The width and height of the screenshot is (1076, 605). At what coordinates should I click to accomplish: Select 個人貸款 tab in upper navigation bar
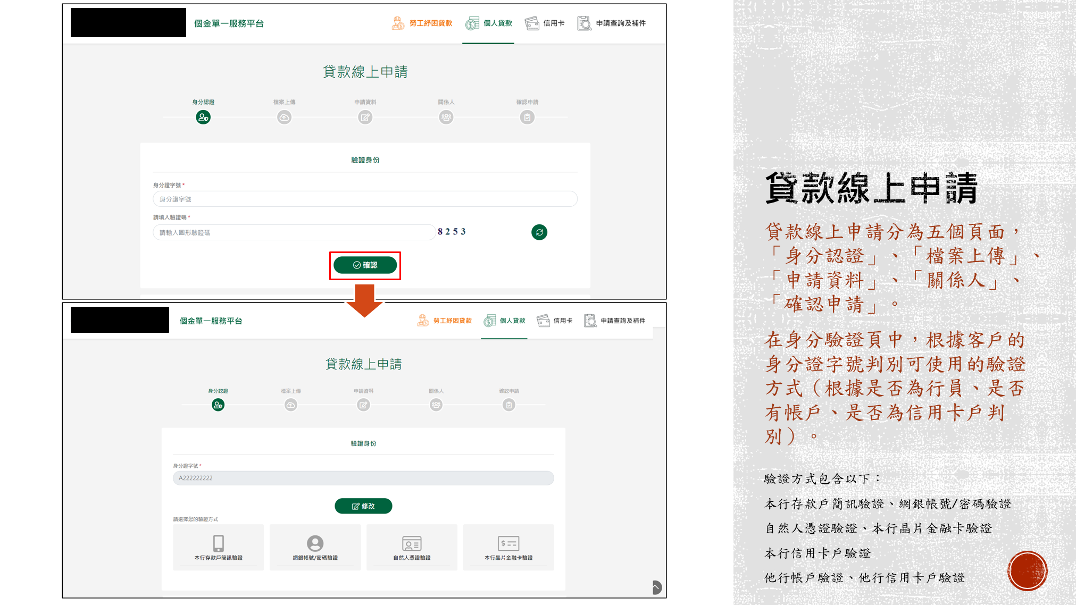tap(488, 23)
